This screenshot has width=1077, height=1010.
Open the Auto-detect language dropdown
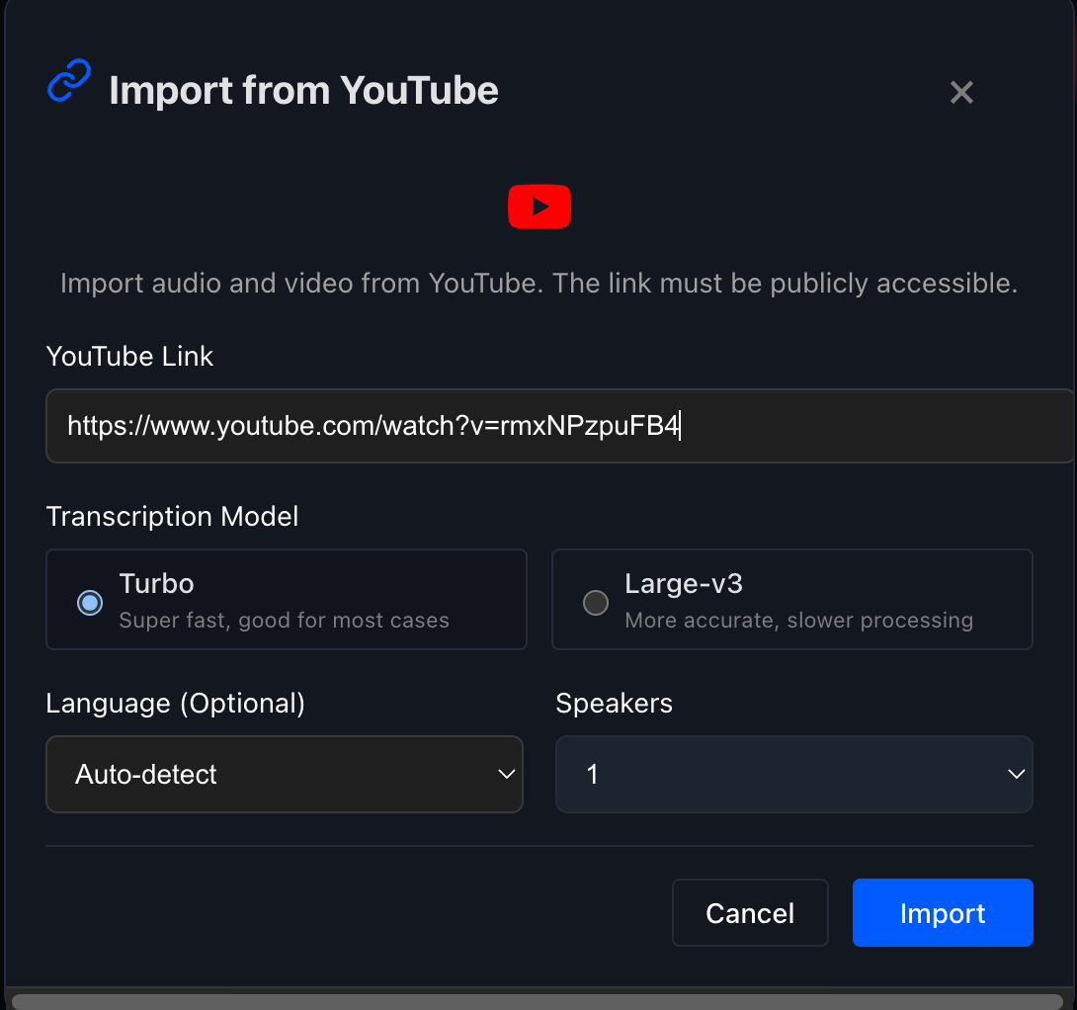pyautogui.click(x=284, y=774)
